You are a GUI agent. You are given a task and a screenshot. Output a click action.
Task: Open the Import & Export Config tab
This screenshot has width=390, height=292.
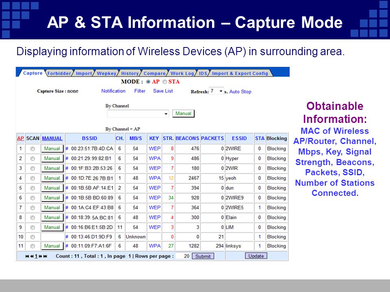pyautogui.click(x=240, y=73)
